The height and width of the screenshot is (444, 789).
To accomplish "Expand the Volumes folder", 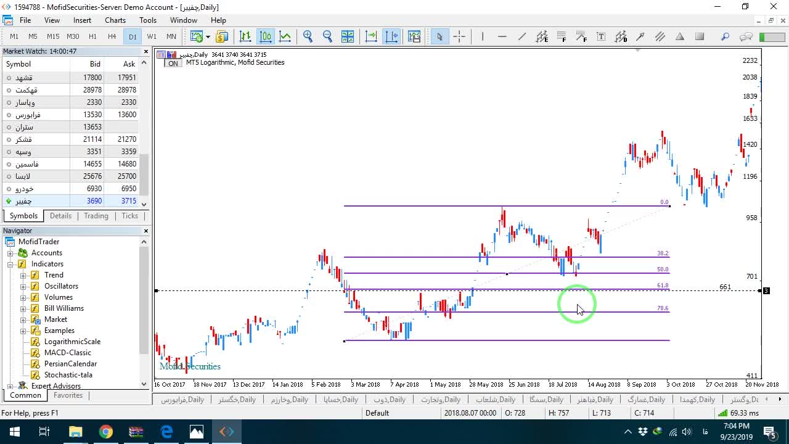I will pyautogui.click(x=23, y=297).
